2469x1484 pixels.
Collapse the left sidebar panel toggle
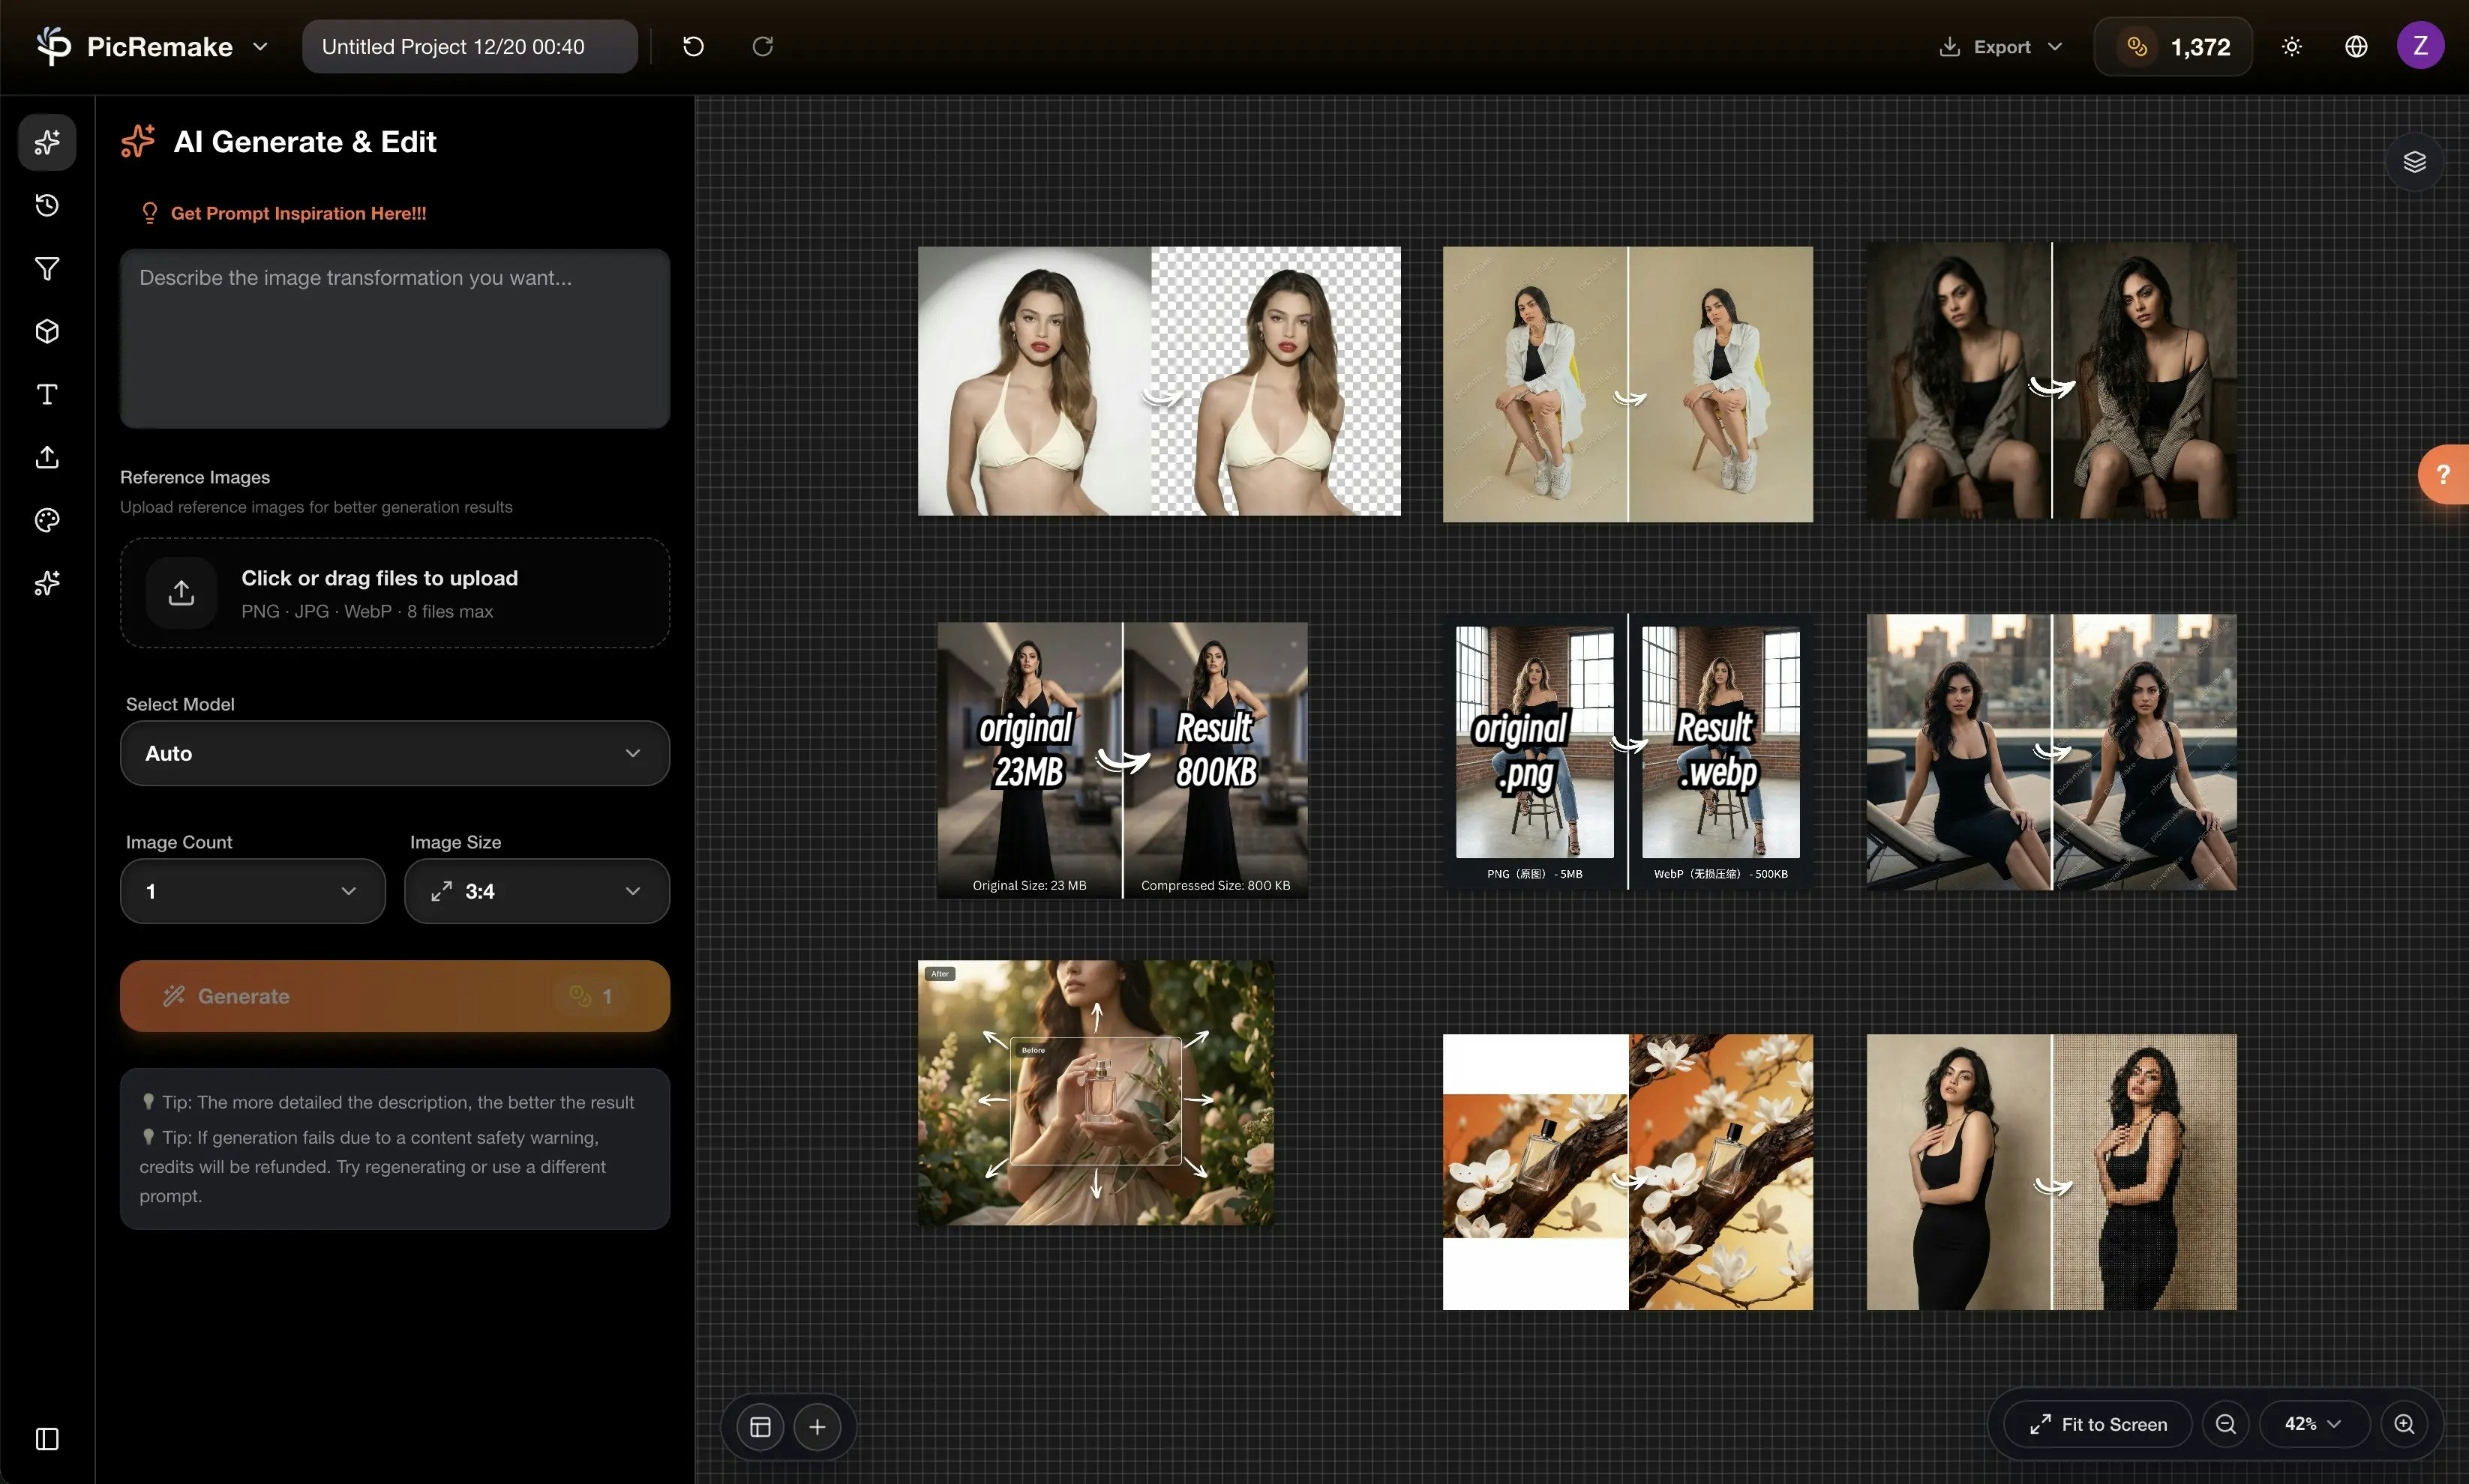point(47,1439)
